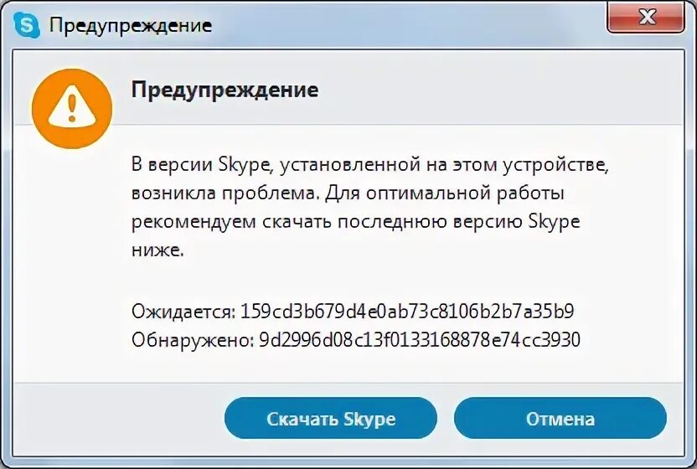Click the message line beginning with В версии Skype
Image resolution: width=697 pixels, height=469 pixels.
point(370,165)
